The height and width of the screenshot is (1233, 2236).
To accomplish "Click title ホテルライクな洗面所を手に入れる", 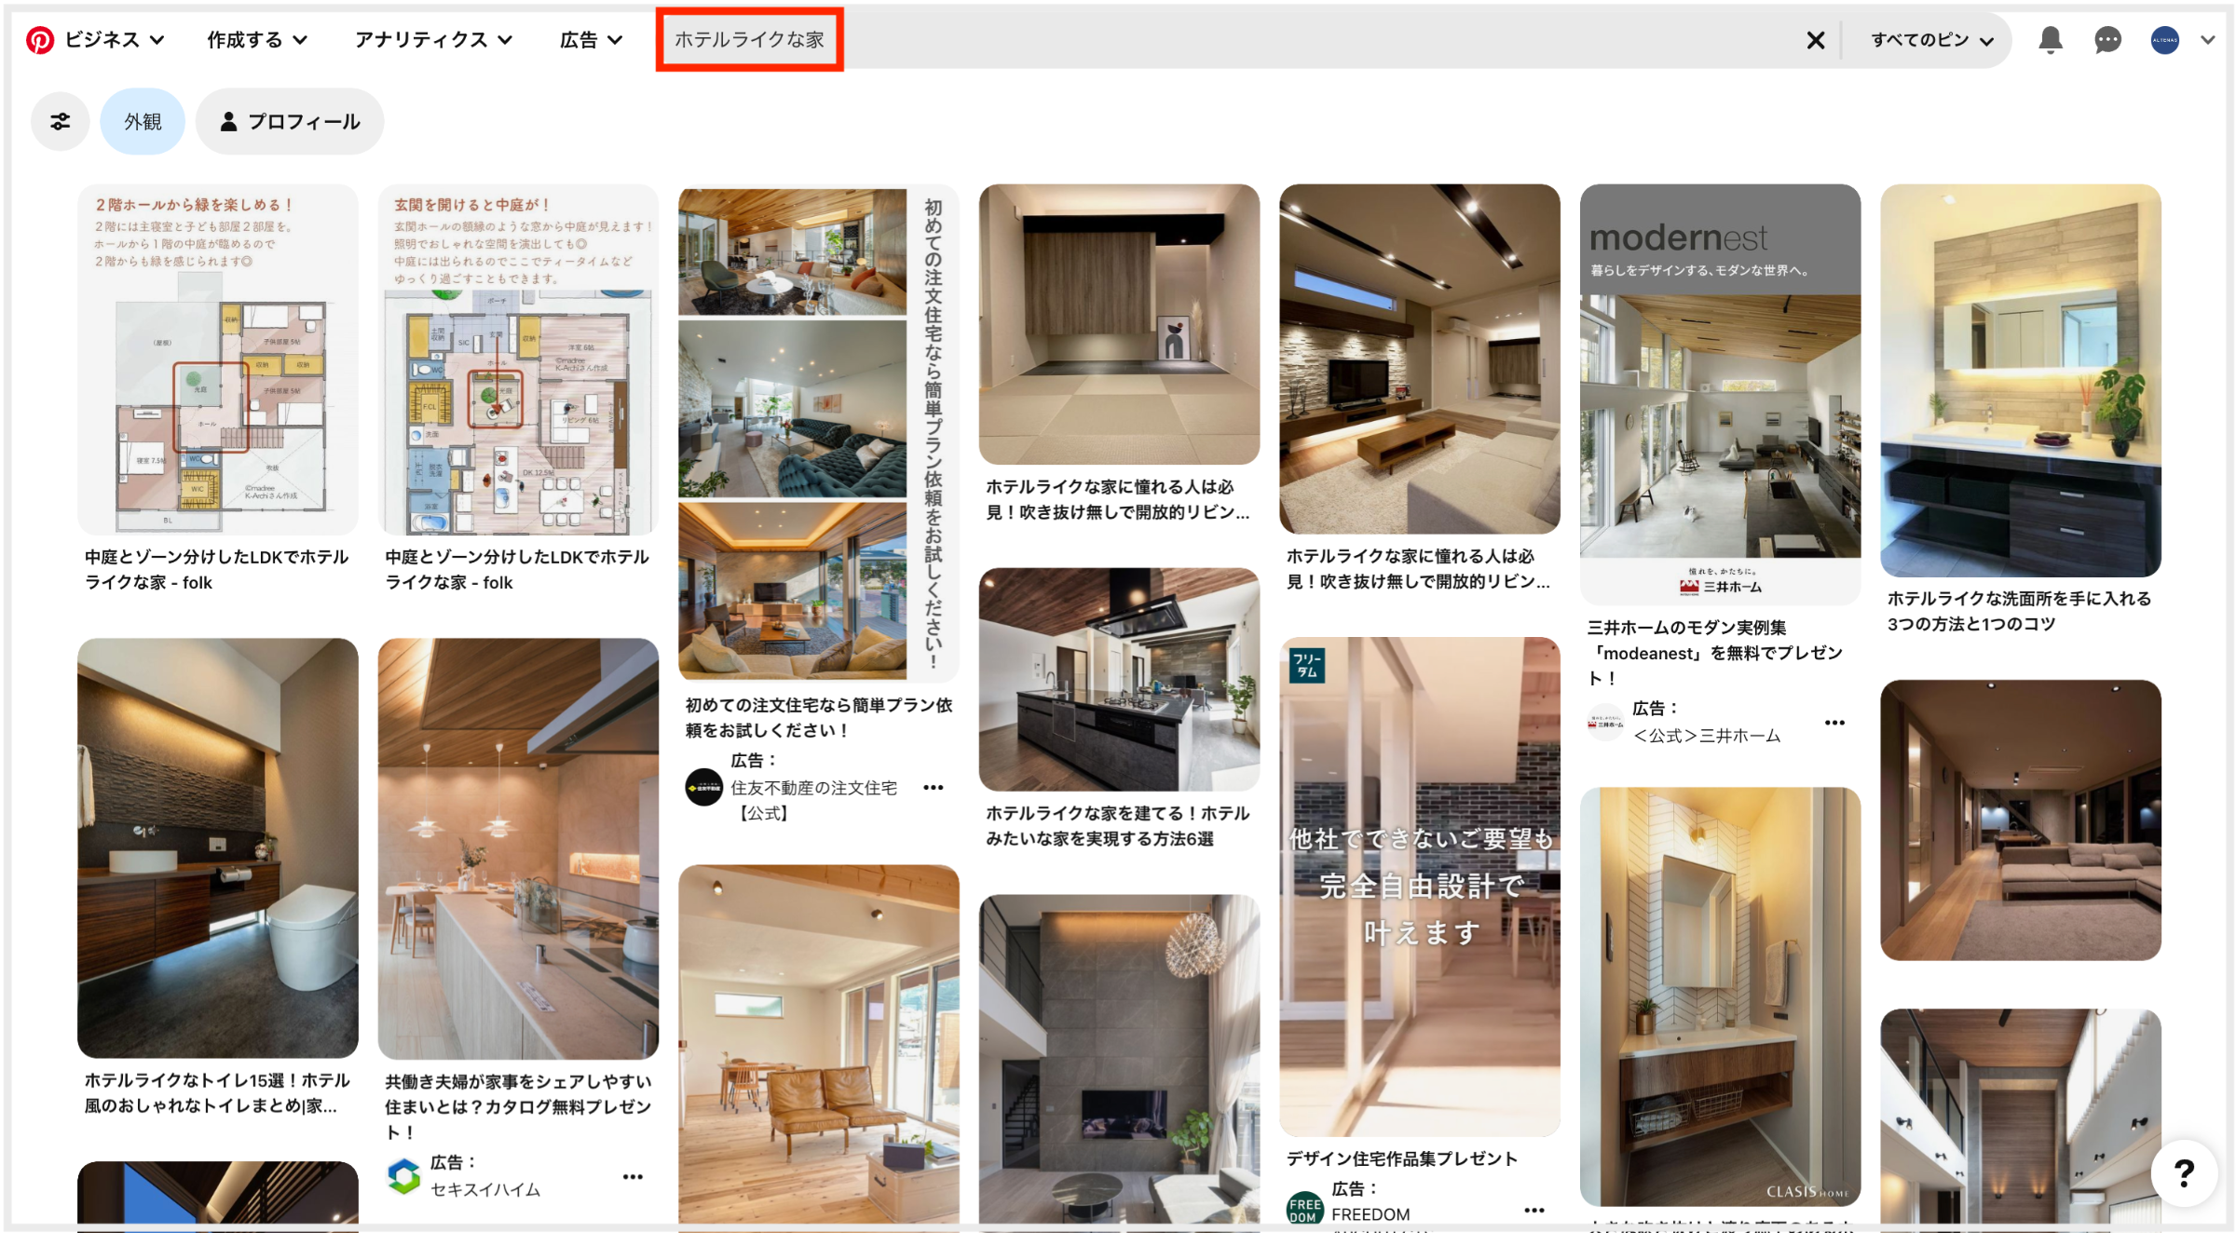I will [x=2019, y=611].
